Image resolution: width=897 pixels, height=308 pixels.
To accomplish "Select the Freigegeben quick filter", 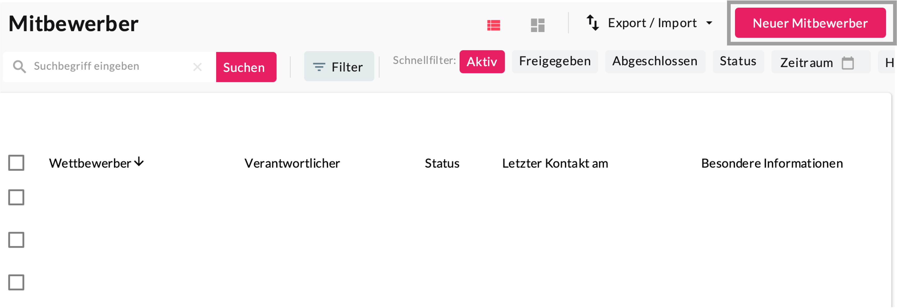I will point(554,61).
